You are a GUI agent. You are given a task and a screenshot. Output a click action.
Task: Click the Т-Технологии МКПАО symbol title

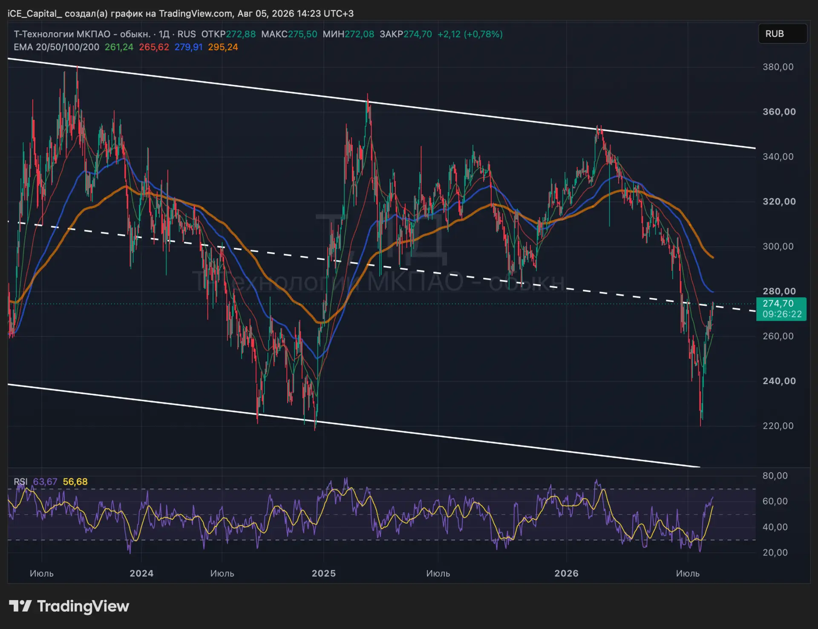point(82,34)
